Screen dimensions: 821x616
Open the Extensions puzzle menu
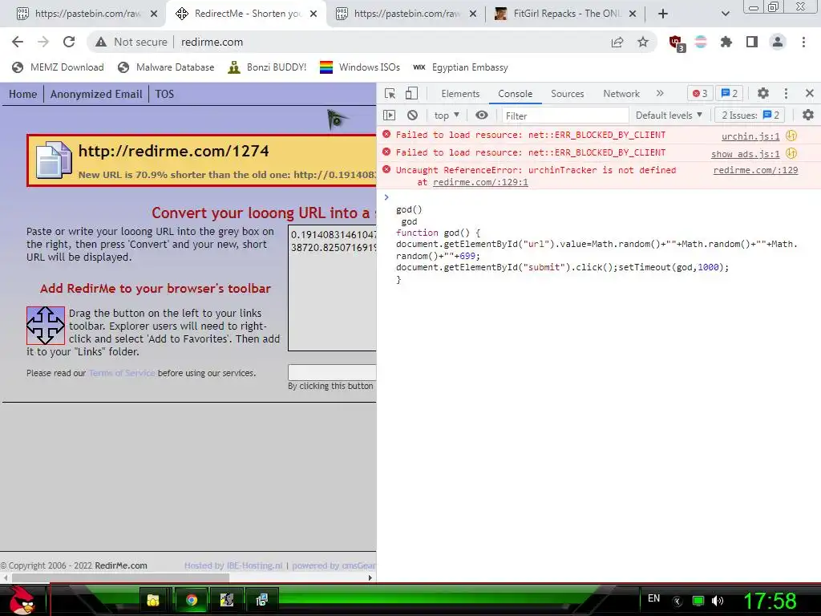point(726,42)
